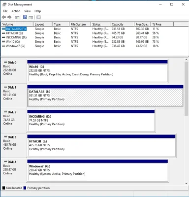This screenshot has height=197, width=189.
Task: Click the Back arrow toolbar icon
Action: pos(4,17)
